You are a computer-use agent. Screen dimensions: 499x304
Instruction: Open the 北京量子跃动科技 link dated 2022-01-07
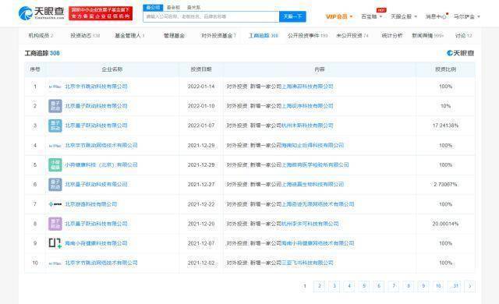(96, 125)
